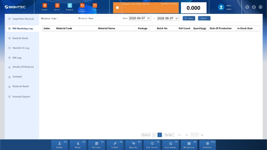Click the Export button
Screen dimensions: 267x150
pyautogui.click(x=204, y=18)
